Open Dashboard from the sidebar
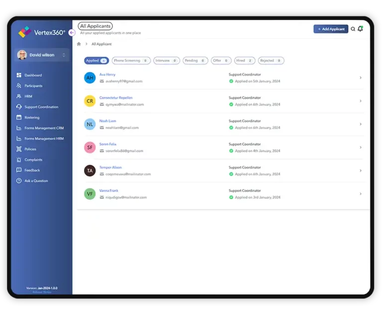 33,75
